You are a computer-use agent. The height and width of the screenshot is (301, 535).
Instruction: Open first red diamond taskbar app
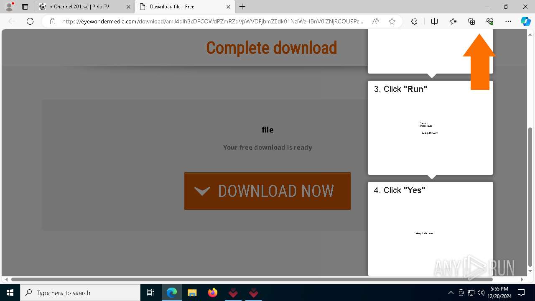(x=233, y=293)
